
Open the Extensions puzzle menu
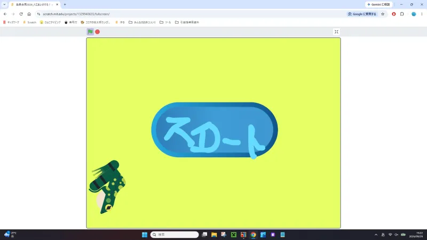[x=402, y=14]
